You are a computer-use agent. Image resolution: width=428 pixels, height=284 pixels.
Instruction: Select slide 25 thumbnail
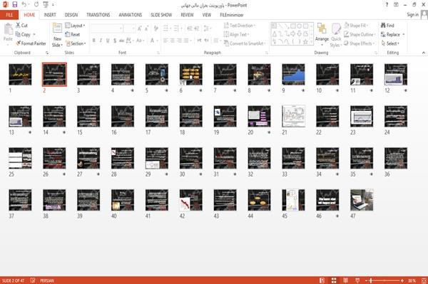[x=20, y=158]
